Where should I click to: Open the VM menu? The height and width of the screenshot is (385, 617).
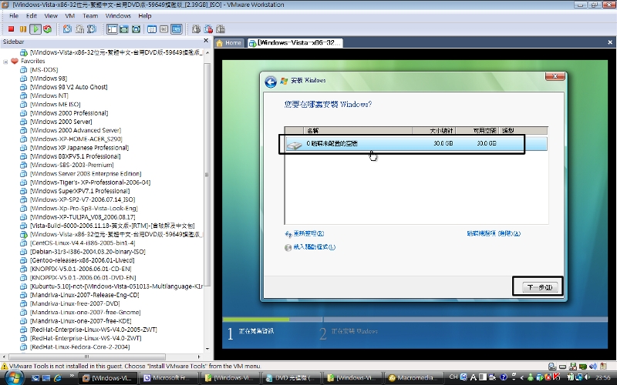point(70,15)
